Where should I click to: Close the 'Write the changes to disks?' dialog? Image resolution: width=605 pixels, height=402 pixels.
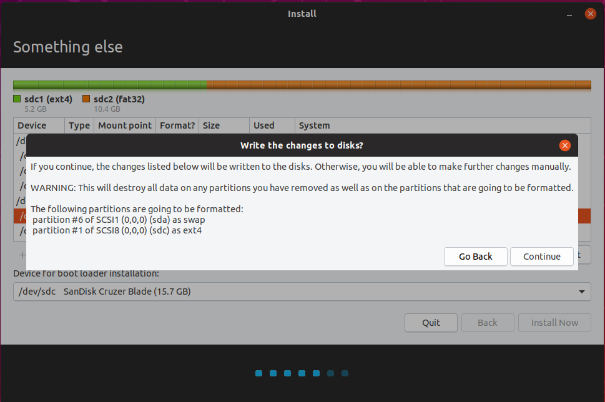click(564, 145)
